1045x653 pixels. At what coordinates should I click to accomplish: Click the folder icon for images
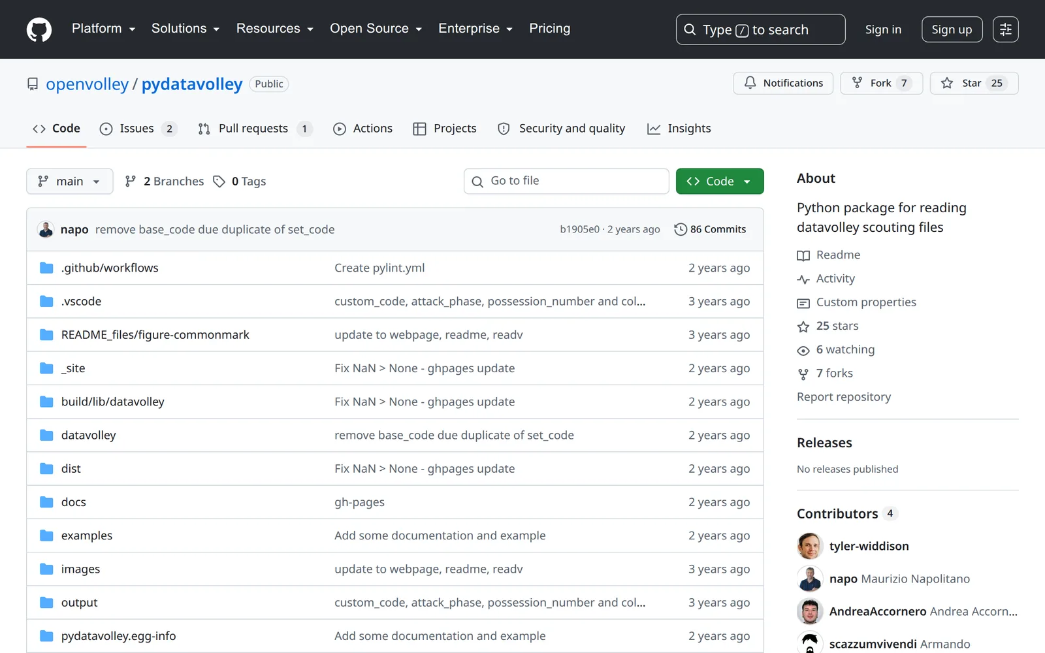(46, 569)
